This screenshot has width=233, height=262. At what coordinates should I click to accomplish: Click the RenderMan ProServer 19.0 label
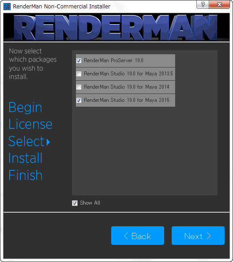tap(113, 60)
